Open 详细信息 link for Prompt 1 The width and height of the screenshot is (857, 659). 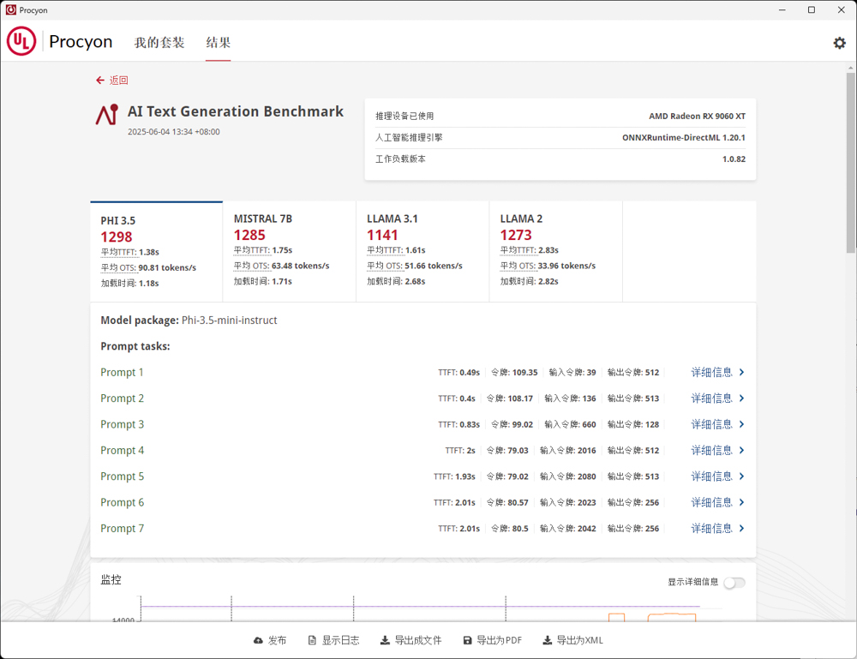coord(711,372)
